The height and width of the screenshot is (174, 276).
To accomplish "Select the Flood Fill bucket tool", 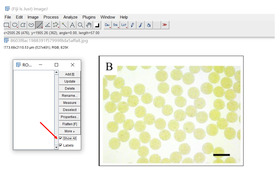I will pos(149,25).
